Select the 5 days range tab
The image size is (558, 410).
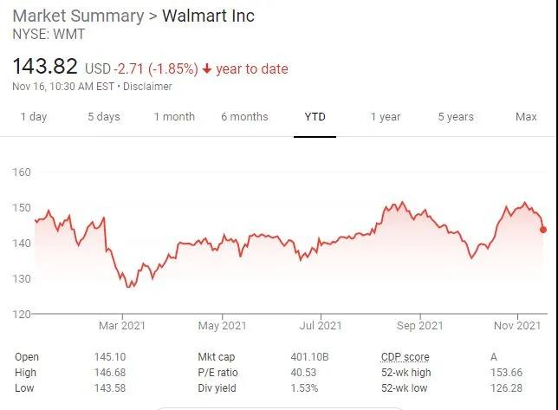pos(103,117)
